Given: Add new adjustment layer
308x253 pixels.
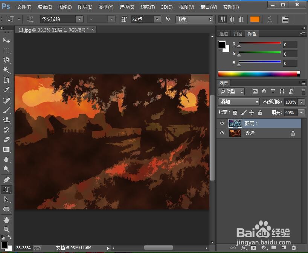Looking at the screenshot, I should 264,247.
